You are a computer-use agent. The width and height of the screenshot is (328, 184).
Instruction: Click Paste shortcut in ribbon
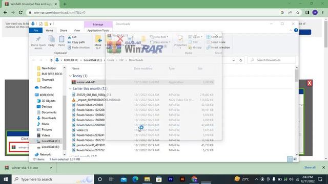pos(78,48)
